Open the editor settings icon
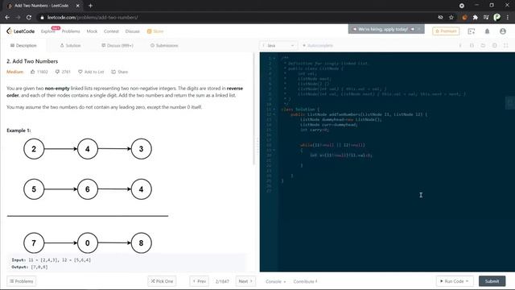Screen dimensions: 515x290 [x=494, y=45]
